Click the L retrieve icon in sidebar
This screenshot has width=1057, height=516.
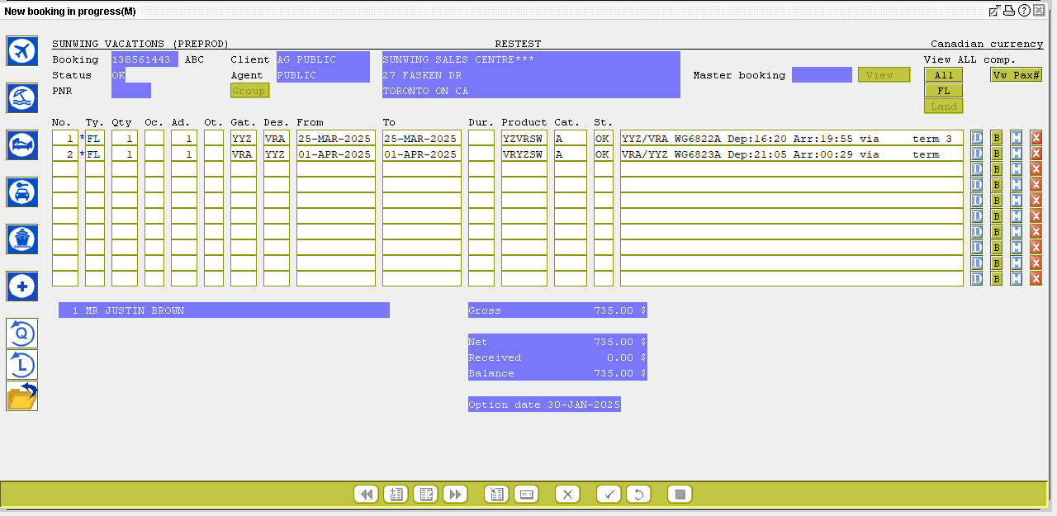point(21,365)
